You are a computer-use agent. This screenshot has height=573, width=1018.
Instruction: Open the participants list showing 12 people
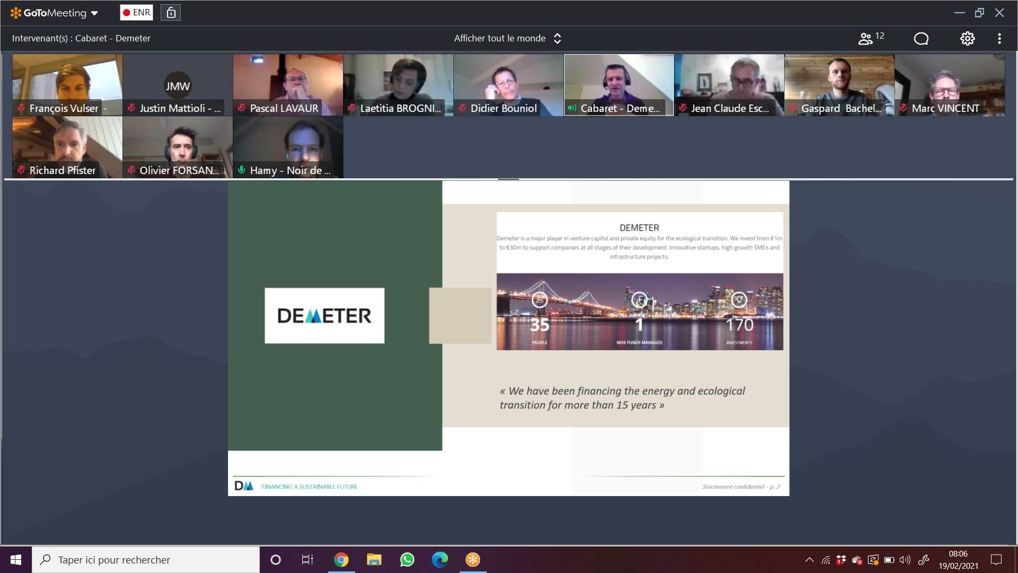pos(871,38)
